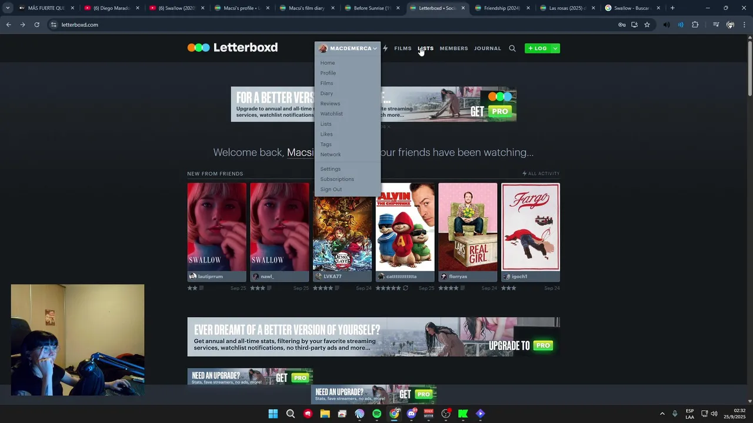Open the tab search dropdown arrow
Image resolution: width=753 pixels, height=423 pixels.
(x=7, y=8)
